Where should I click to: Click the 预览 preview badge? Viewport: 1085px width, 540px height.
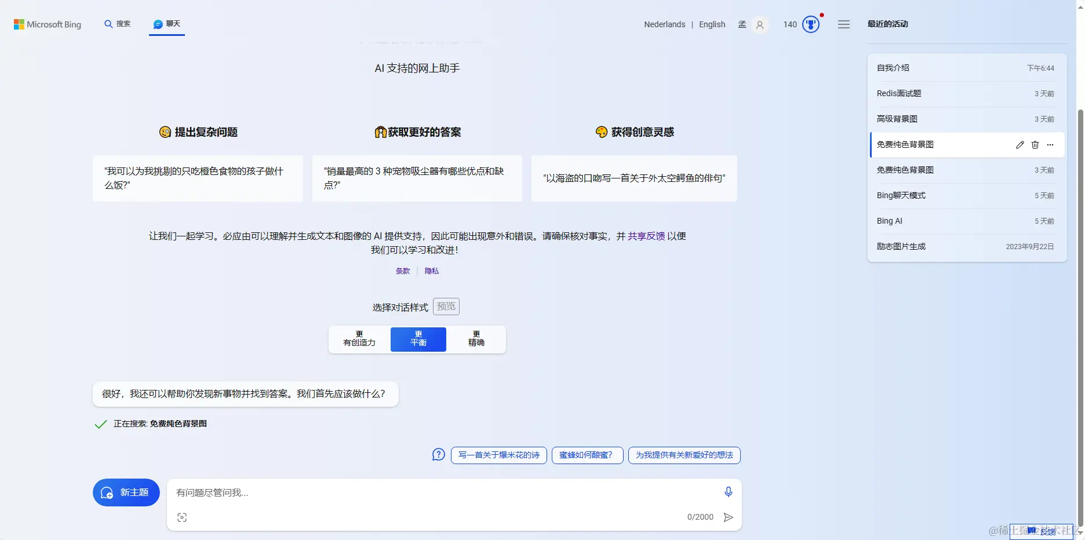click(446, 307)
